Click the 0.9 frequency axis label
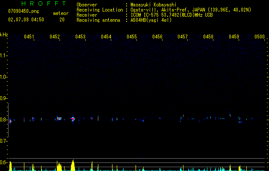This screenshot has width=269, height=171. (x=3, y=98)
